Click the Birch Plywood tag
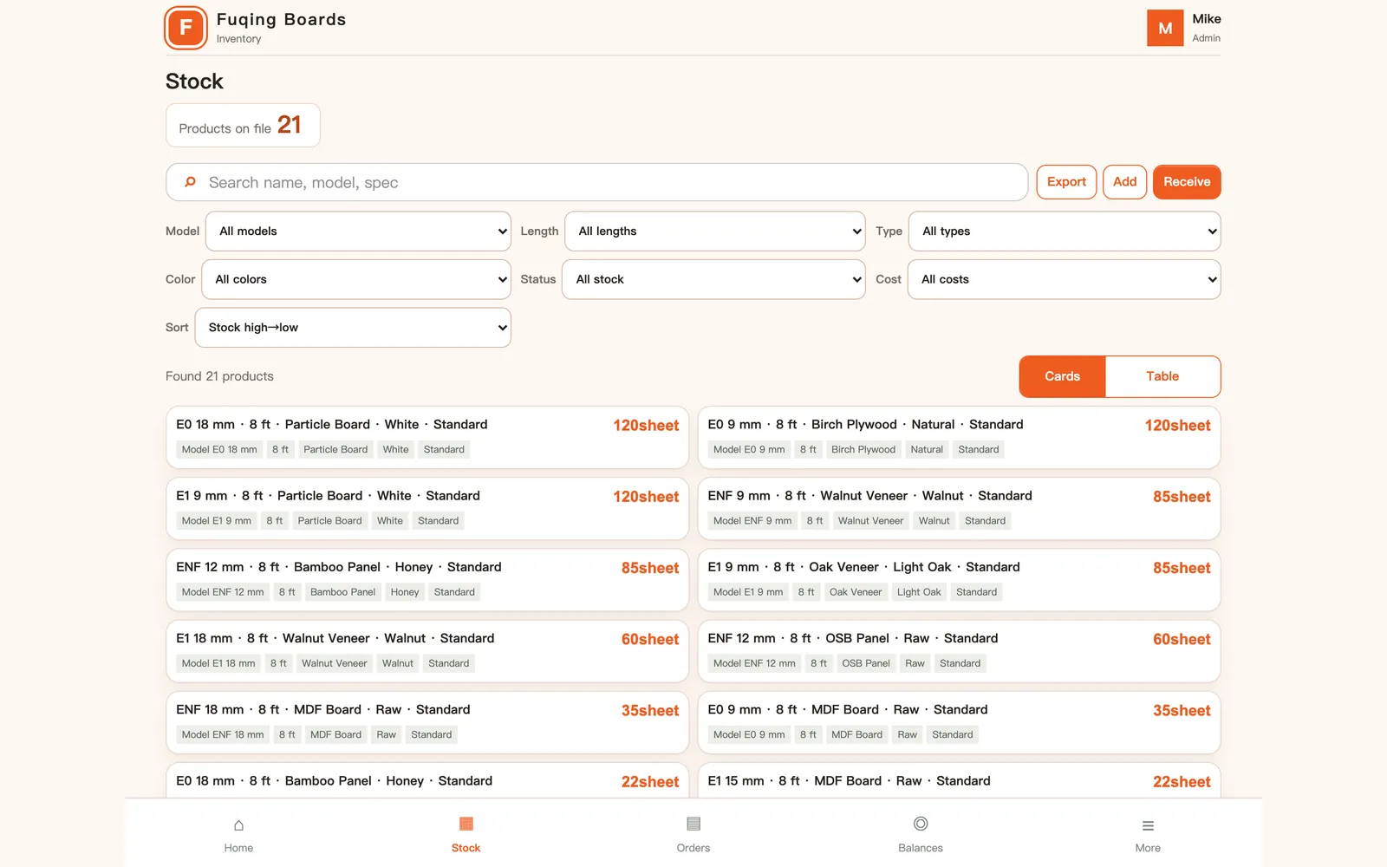Image resolution: width=1387 pixels, height=867 pixels. pos(863,449)
